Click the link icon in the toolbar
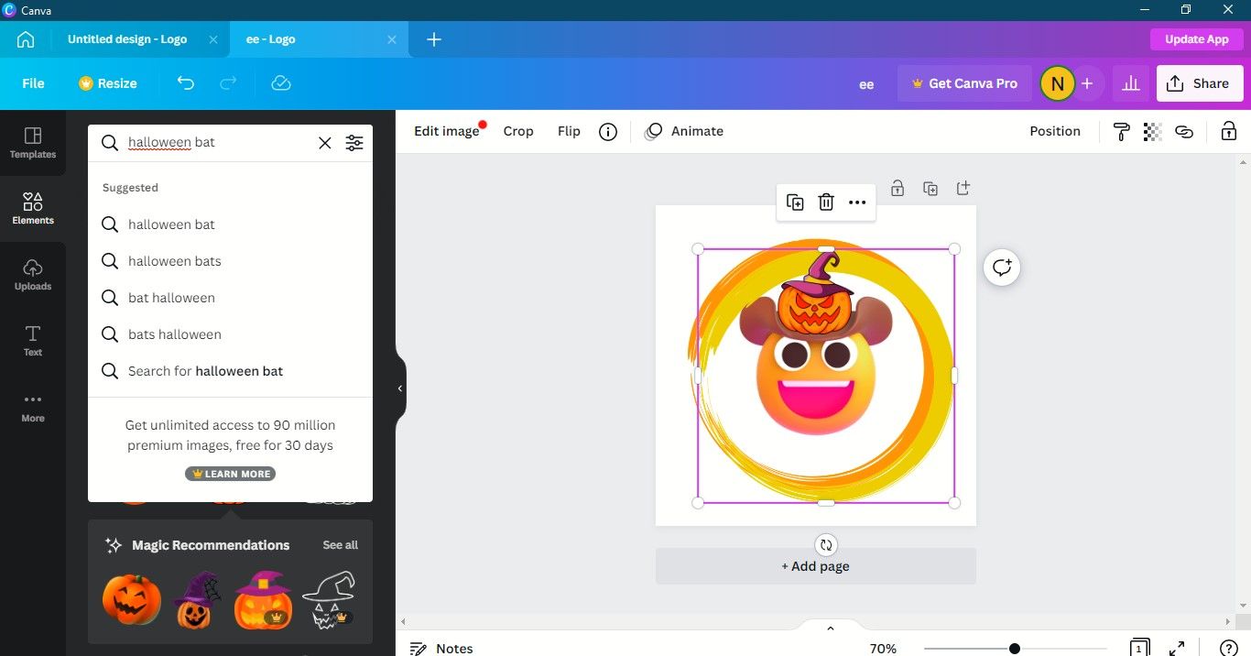The image size is (1251, 656). pos(1184,132)
